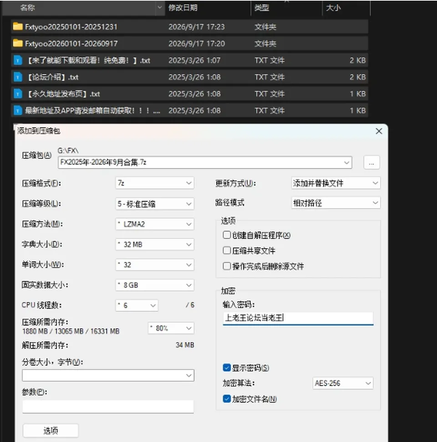Click 解压所需内存 value 34 MB

coord(185,345)
